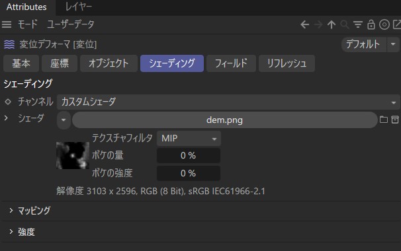The width and height of the screenshot is (401, 251).
Task: Switch to the Attributes tab
Action: [x=26, y=7]
